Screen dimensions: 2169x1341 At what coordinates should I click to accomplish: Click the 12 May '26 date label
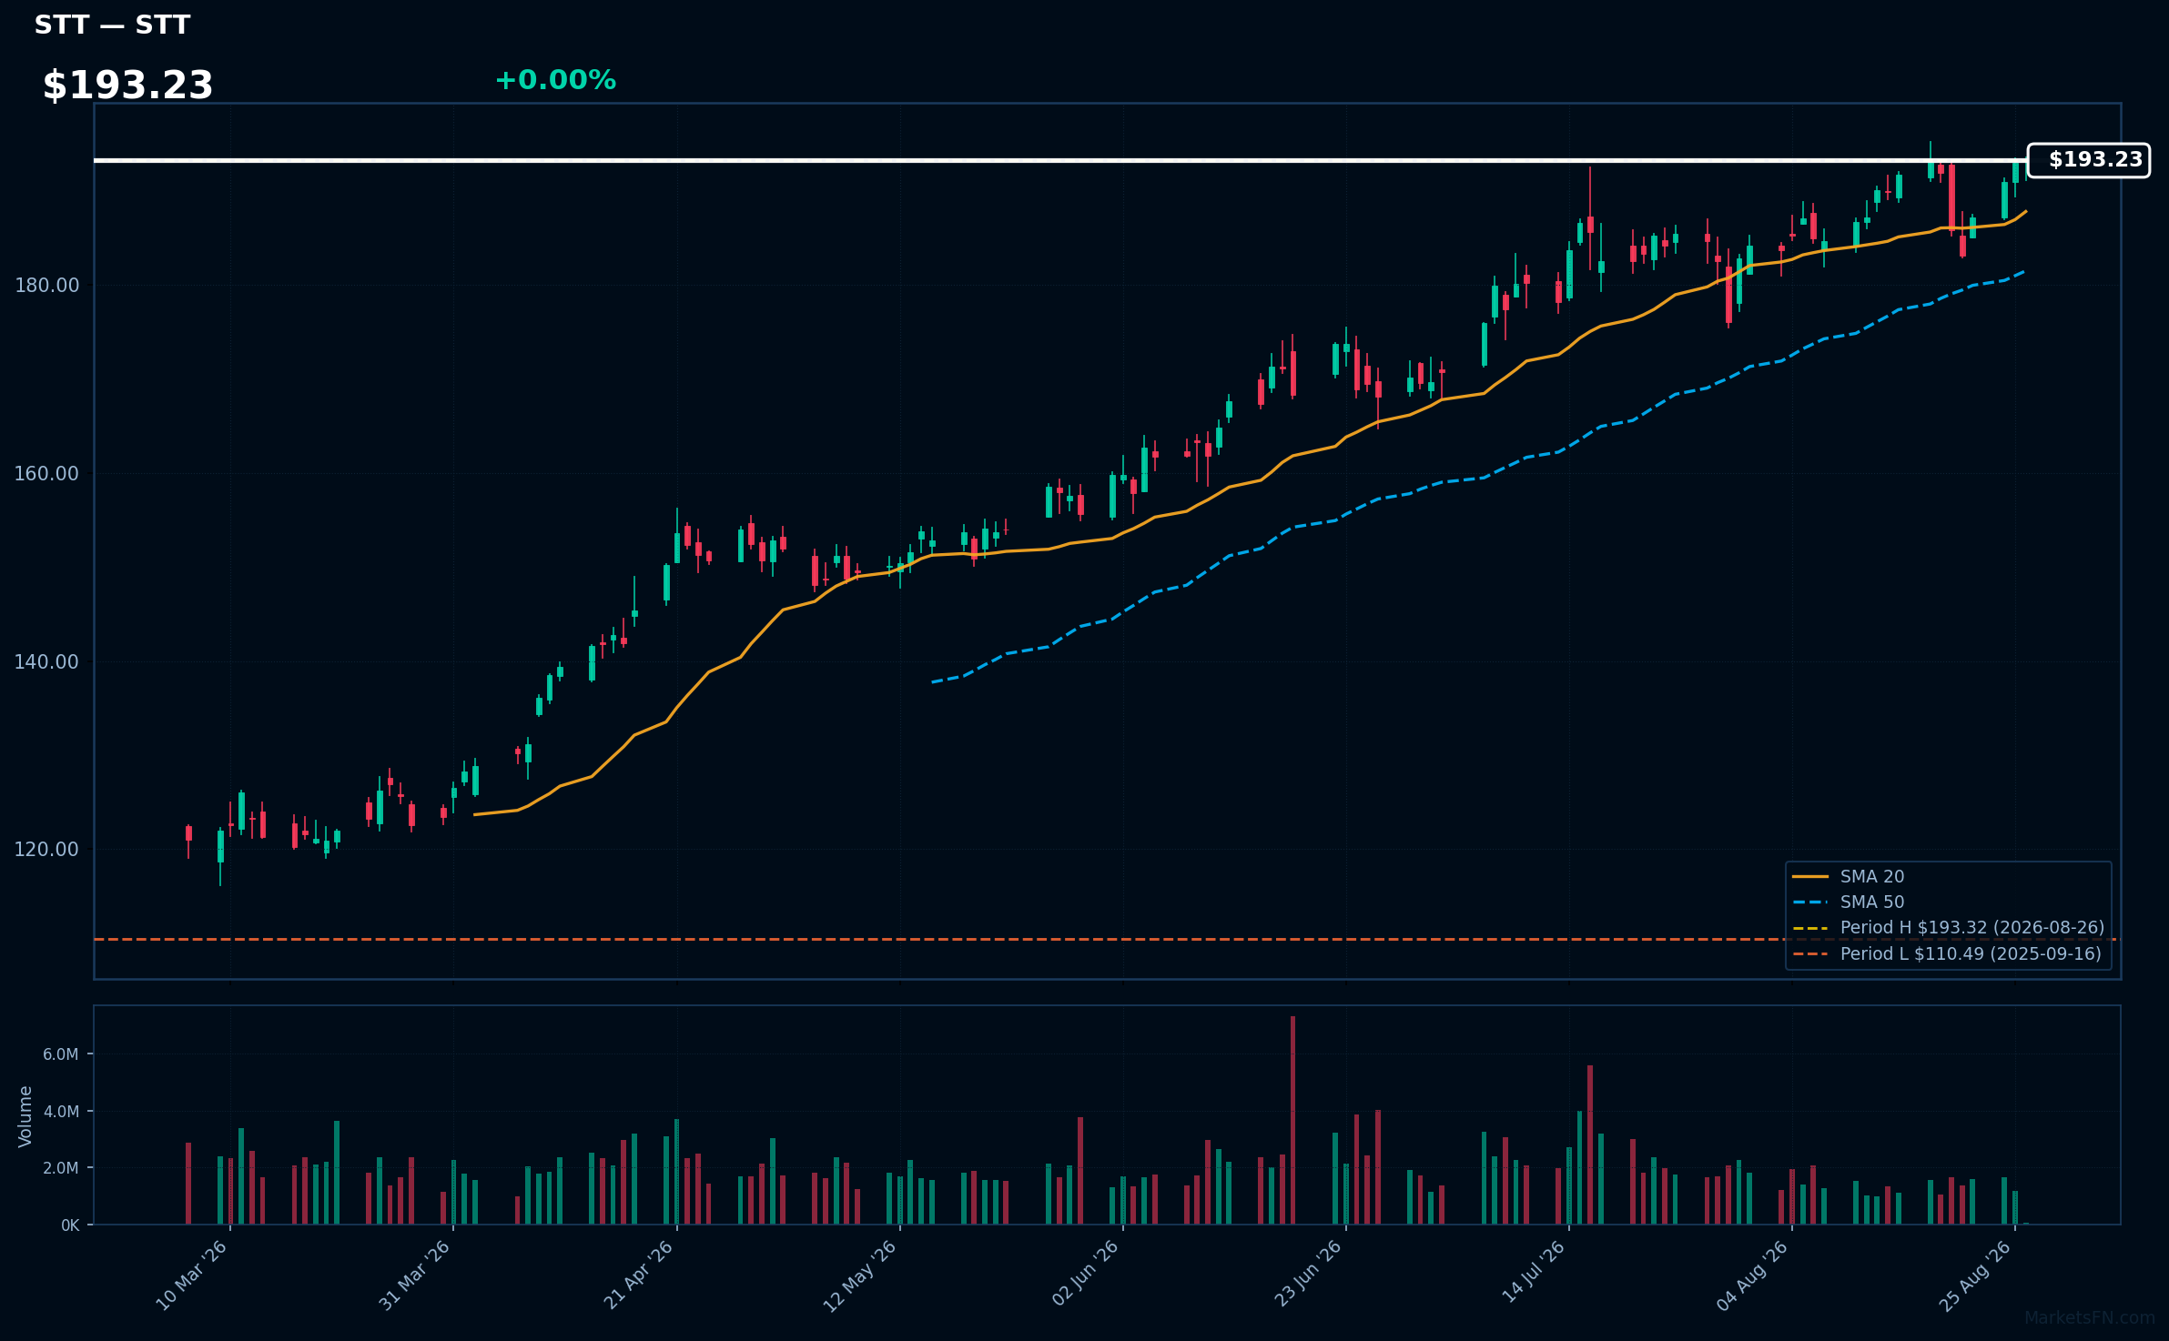pos(860,1276)
